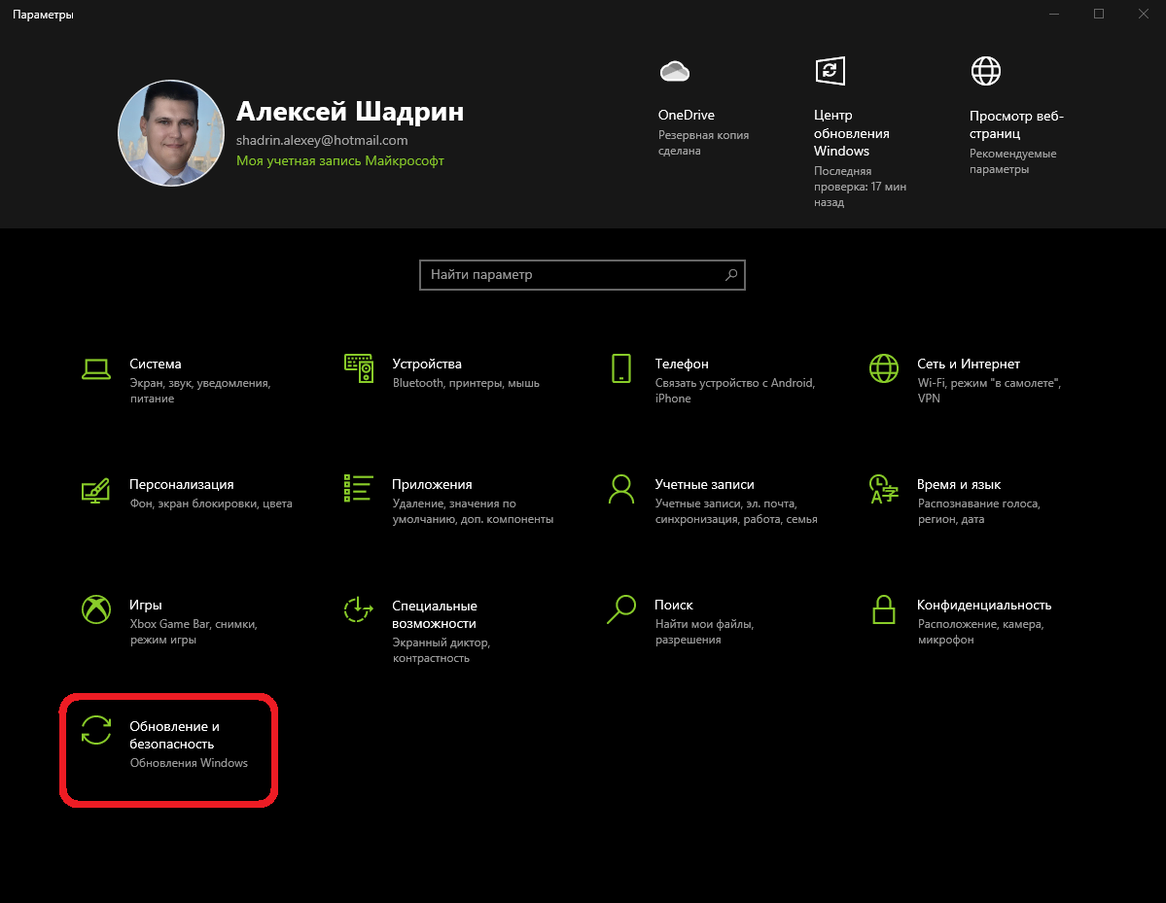Click the Поиск magnifier icon
Viewport: 1166px width, 903px height.
coord(620,609)
